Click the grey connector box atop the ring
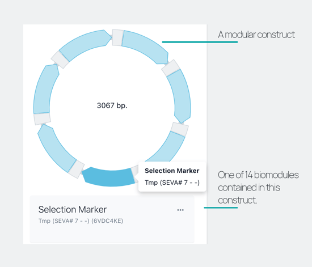The height and width of the screenshot is (267, 312). (117, 37)
